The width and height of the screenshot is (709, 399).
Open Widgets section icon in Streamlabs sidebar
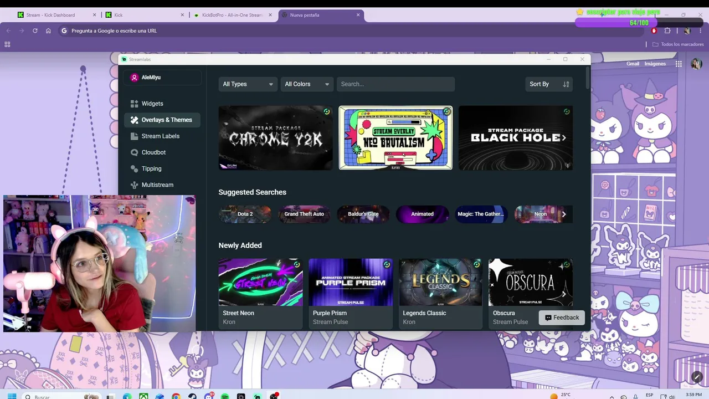[x=134, y=104]
